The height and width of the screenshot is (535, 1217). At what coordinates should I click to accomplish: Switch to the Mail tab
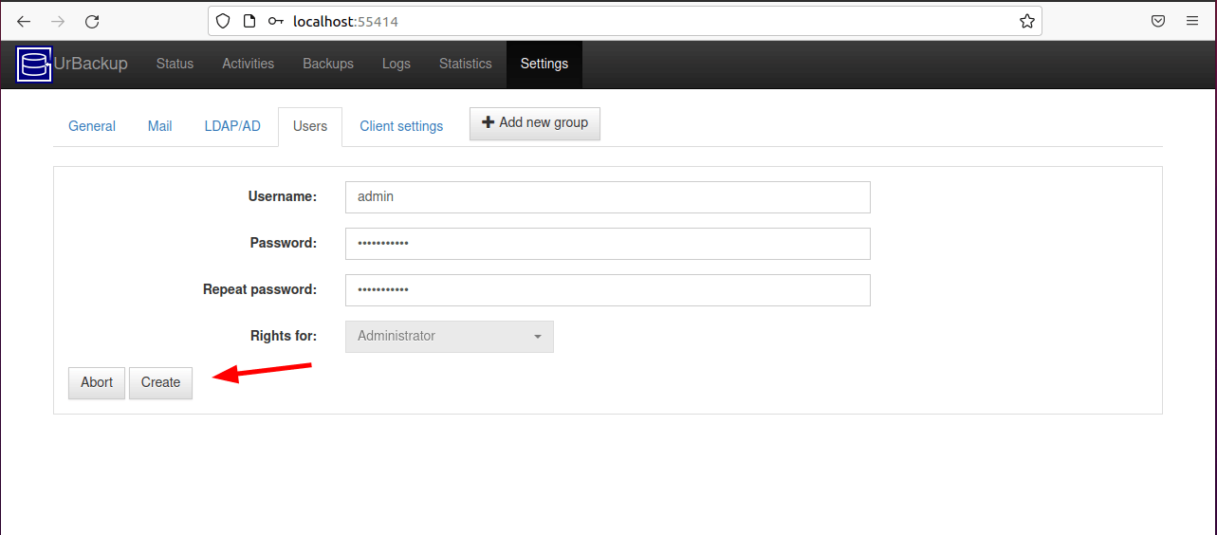[x=160, y=126]
